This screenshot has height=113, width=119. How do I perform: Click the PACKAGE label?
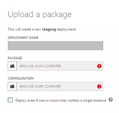point(15,58)
